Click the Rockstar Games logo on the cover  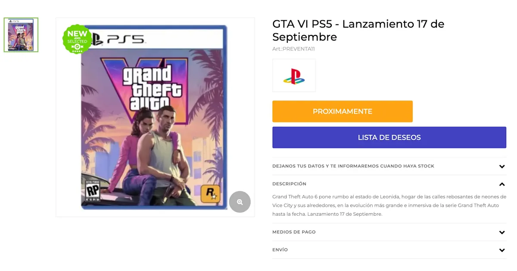point(210,195)
